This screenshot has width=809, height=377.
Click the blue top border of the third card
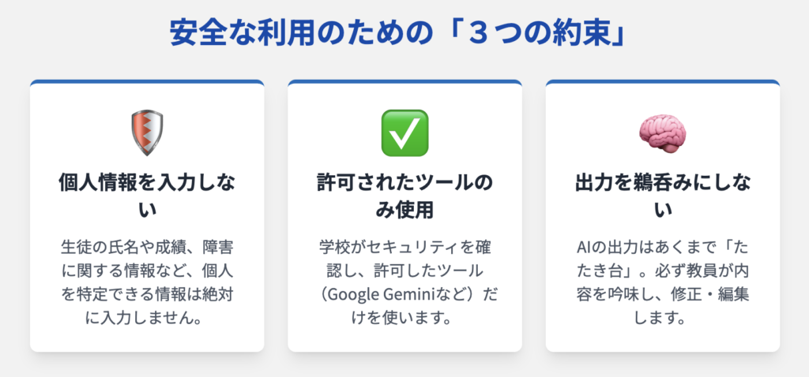(x=663, y=82)
